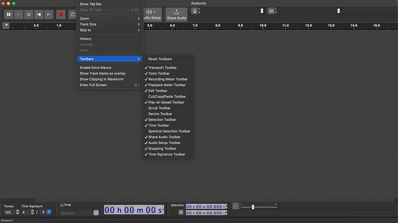
Task: Toggle off Playback Meter Toolbar
Action: (168, 85)
